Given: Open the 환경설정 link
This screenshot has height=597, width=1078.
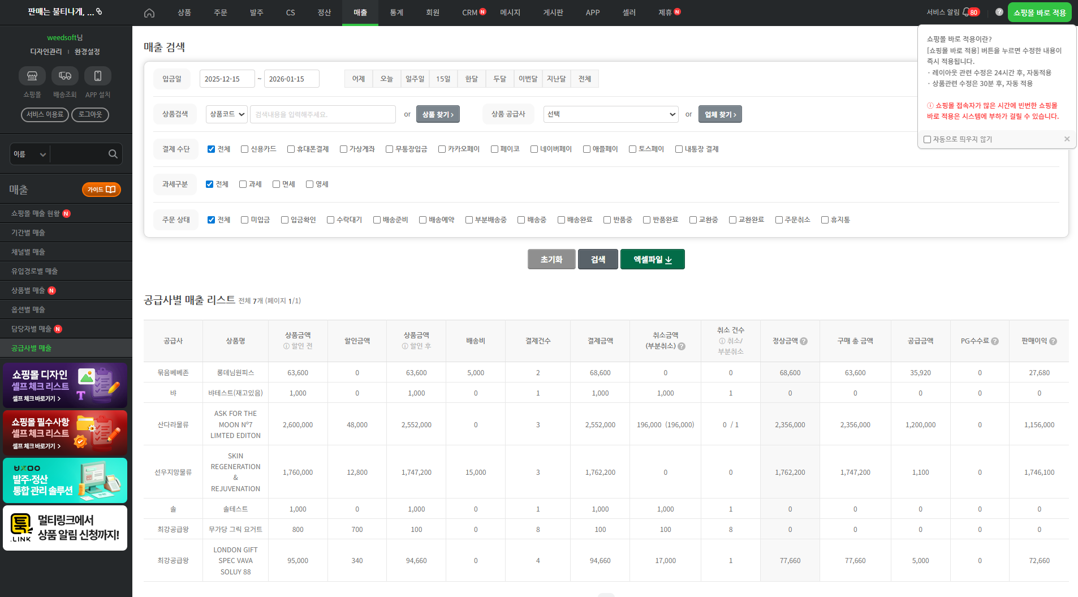Looking at the screenshot, I should coord(87,51).
